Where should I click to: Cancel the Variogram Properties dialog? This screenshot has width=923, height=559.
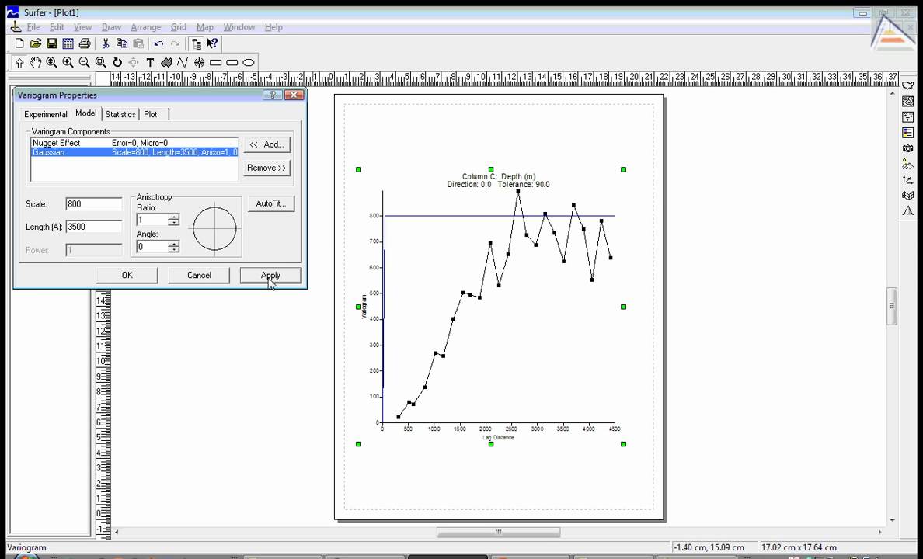tap(199, 276)
